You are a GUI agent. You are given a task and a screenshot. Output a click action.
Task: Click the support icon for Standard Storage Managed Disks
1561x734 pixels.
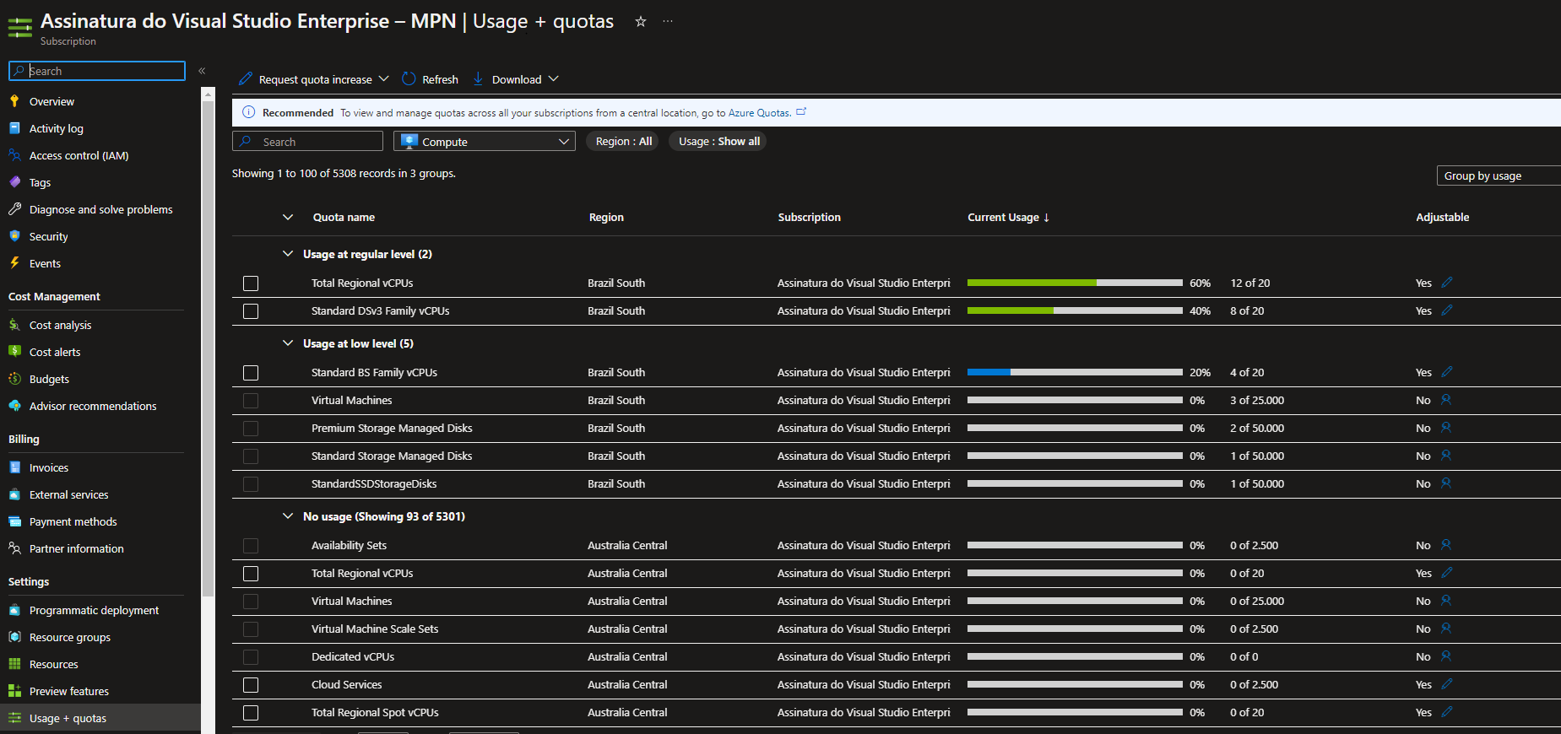1446,456
